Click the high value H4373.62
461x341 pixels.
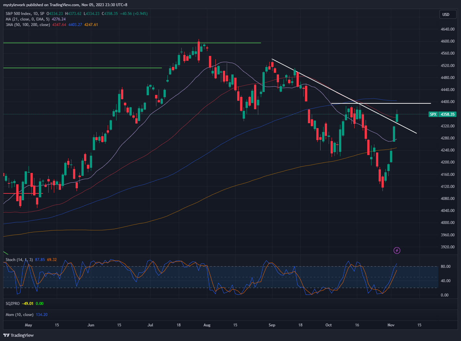coord(73,14)
